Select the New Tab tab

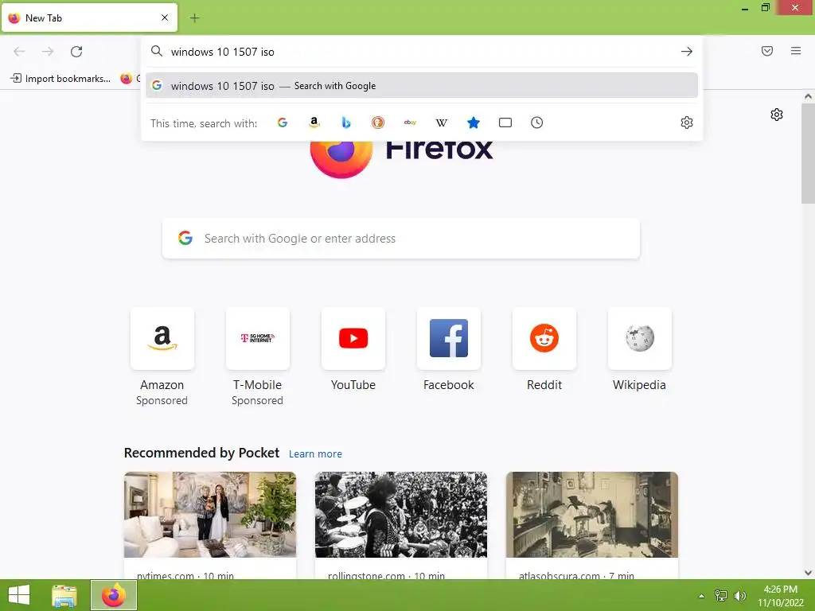[89, 18]
